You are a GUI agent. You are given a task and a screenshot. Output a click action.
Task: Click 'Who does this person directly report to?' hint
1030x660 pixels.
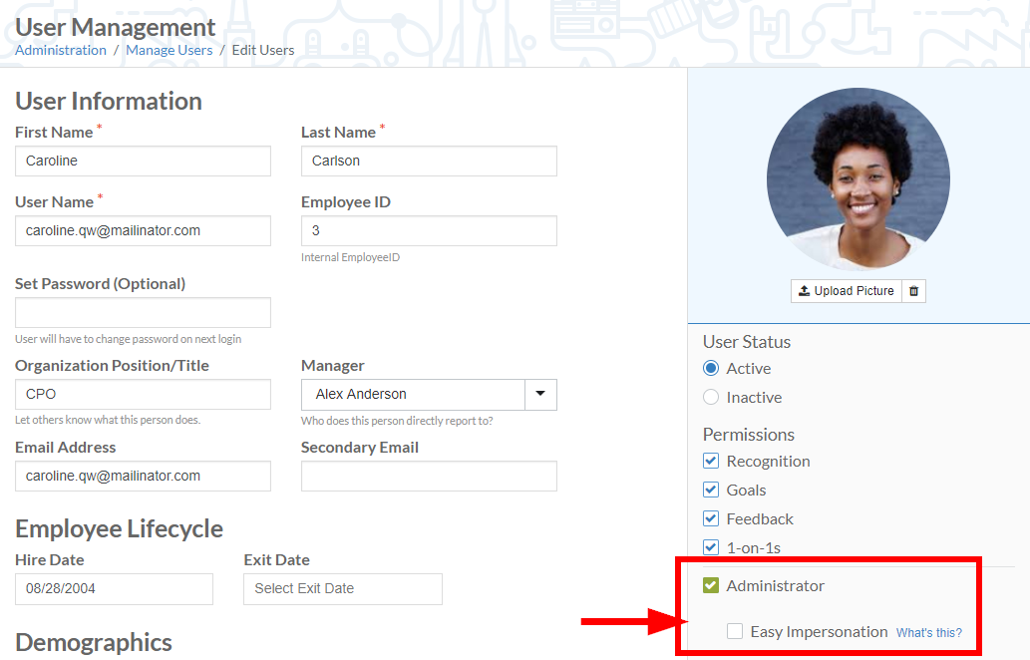397,421
